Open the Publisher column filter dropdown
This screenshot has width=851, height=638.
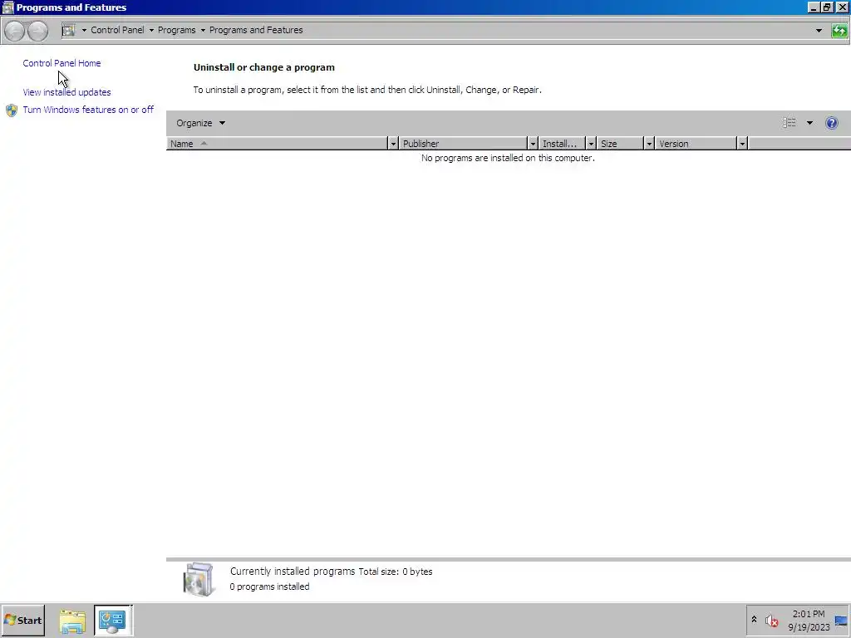pyautogui.click(x=533, y=144)
